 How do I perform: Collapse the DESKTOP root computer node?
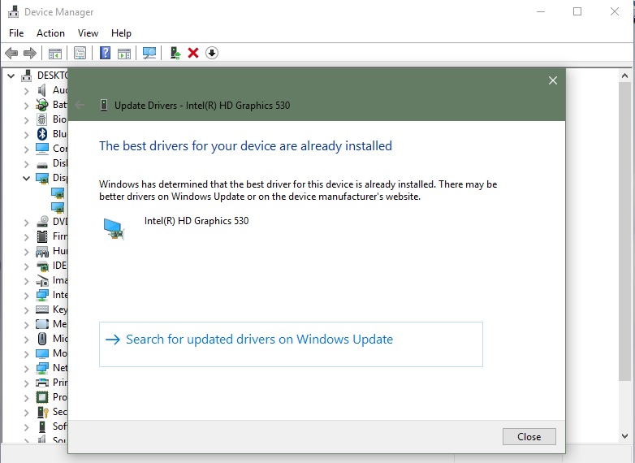(11, 76)
